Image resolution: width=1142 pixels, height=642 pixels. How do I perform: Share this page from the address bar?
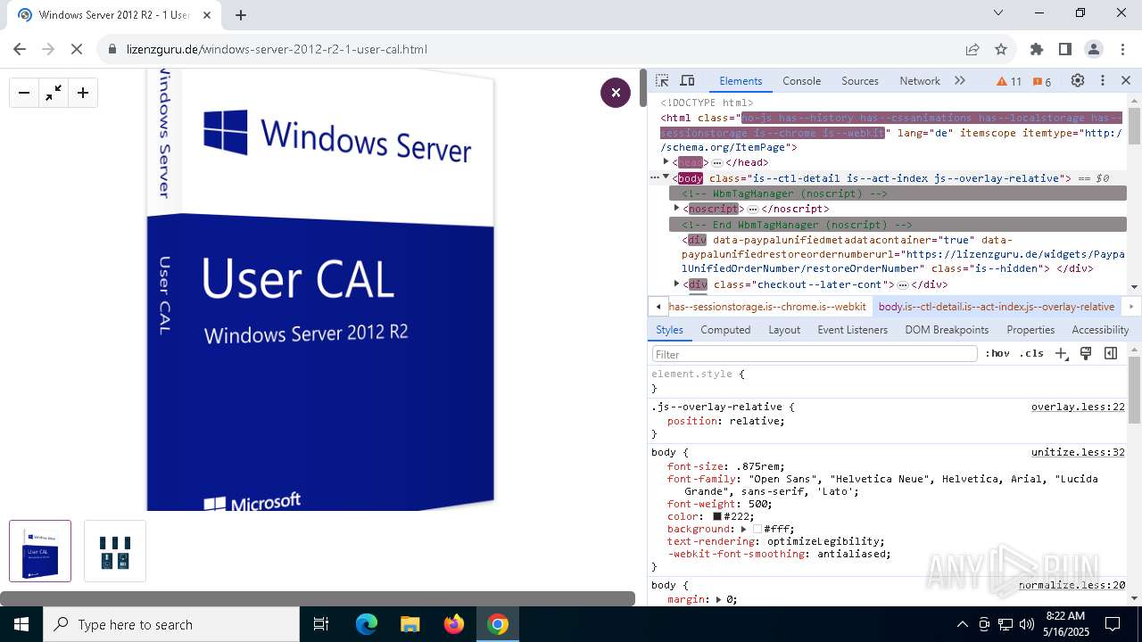coord(972,49)
